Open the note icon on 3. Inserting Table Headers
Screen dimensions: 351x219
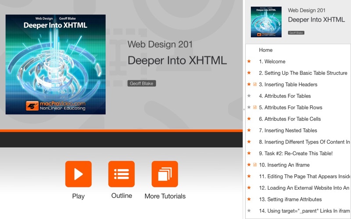[255, 84]
